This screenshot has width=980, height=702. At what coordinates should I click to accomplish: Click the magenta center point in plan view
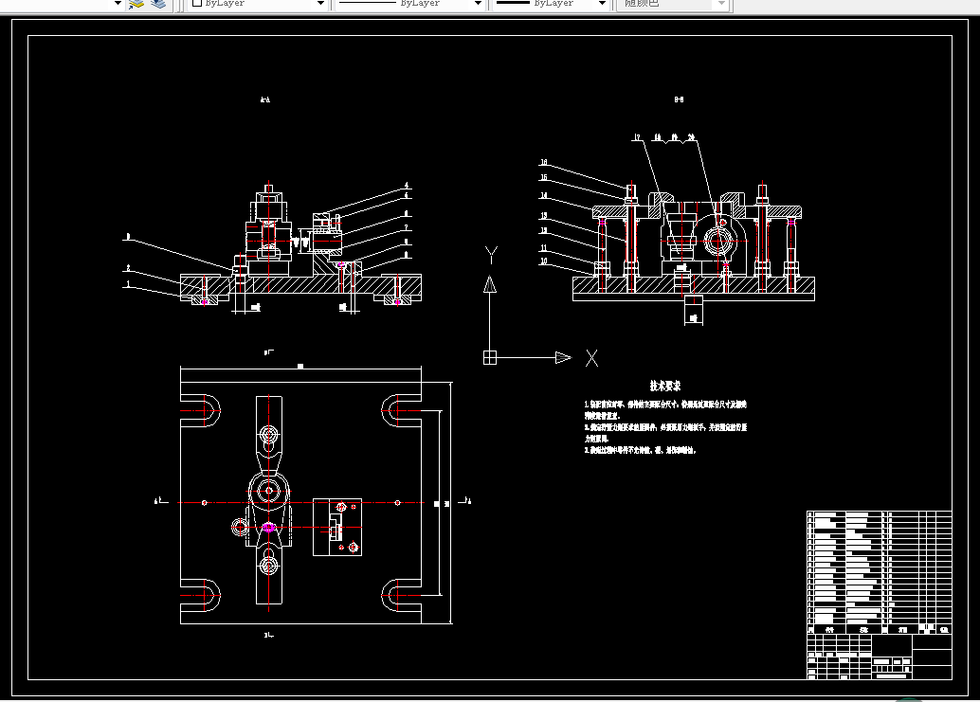click(269, 527)
